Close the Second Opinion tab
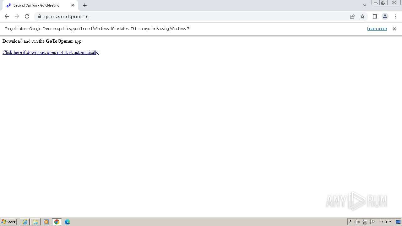The width and height of the screenshot is (402, 226). [73, 5]
